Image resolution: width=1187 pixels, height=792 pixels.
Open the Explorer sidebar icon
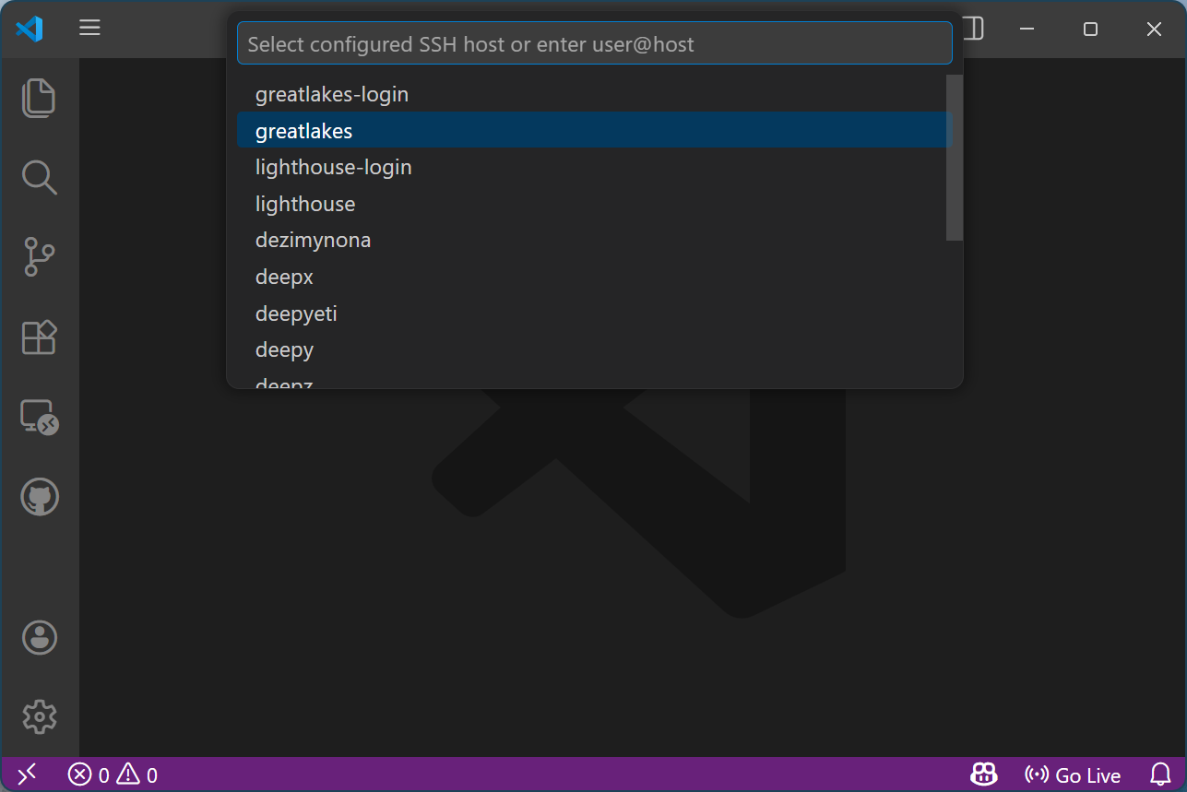[39, 98]
